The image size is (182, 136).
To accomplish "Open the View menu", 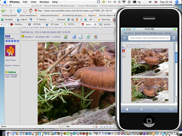I will tap(33, 2).
